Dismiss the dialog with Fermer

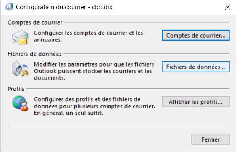(211, 139)
